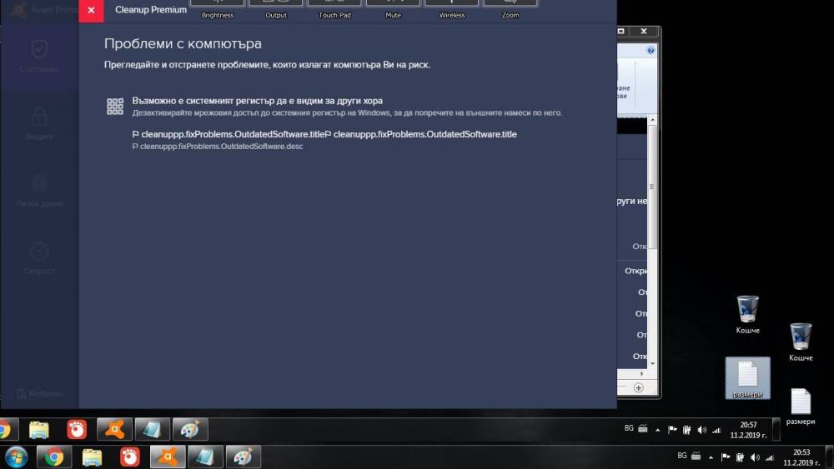This screenshot has height=469, width=834.
Task: Open the notepad-style app on 20:53 taskbar
Action: pos(205,457)
